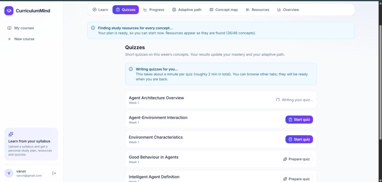Click the Agent Architecture Overview quiz title
Screen dimensions: 382x182
[x=156, y=98]
